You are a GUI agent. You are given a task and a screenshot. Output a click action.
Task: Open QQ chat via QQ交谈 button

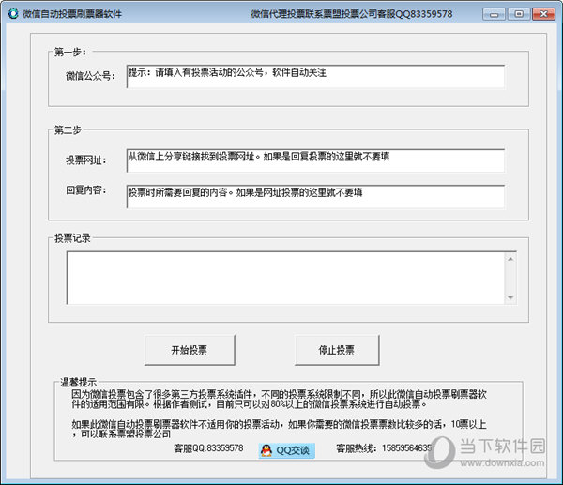[287, 450]
